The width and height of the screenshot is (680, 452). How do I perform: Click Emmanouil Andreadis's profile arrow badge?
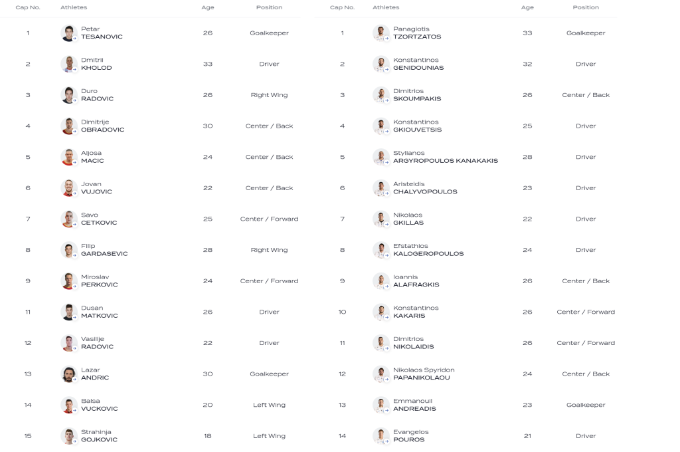tap(387, 411)
